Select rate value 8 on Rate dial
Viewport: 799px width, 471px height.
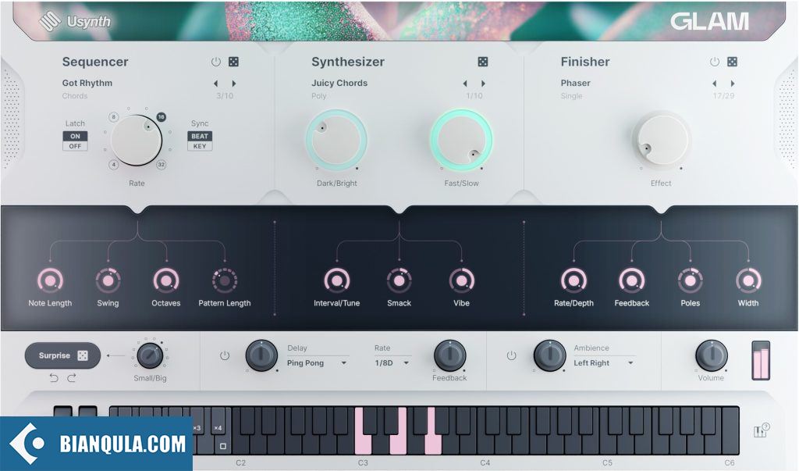pyautogui.click(x=114, y=117)
